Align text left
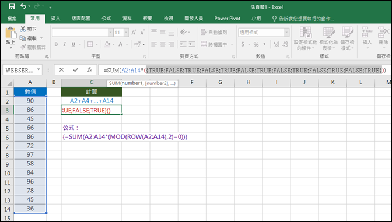Image resolution: width=392 pixels, height=222 pixels. [x=154, y=44]
